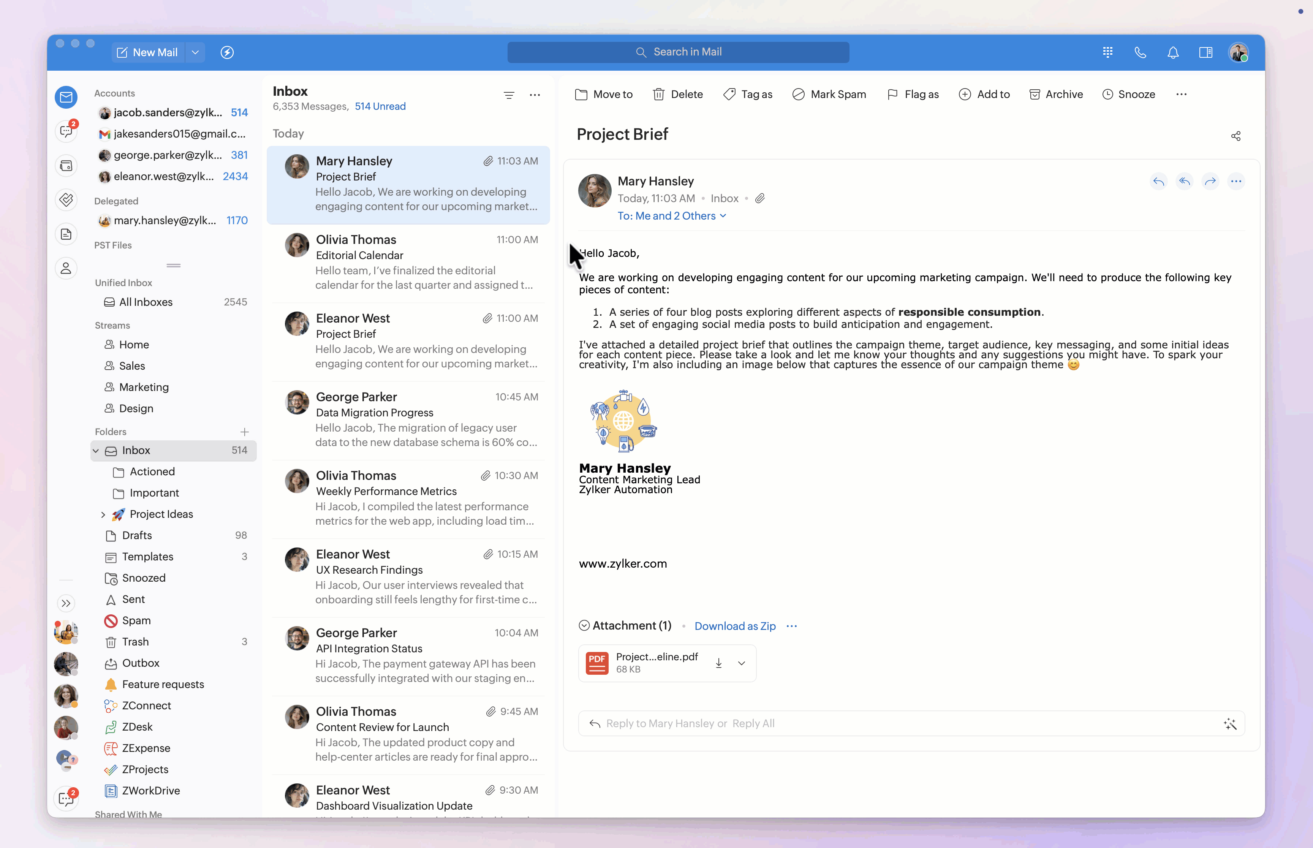The image size is (1313, 848).
Task: Open the notifications bell icon
Action: 1172,52
